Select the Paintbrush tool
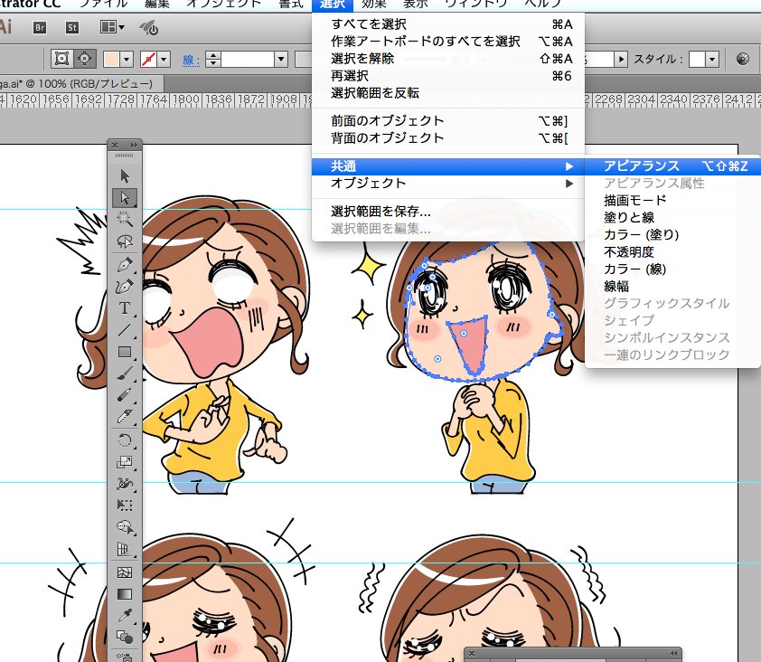Image resolution: width=761 pixels, height=662 pixels. pyautogui.click(x=125, y=374)
